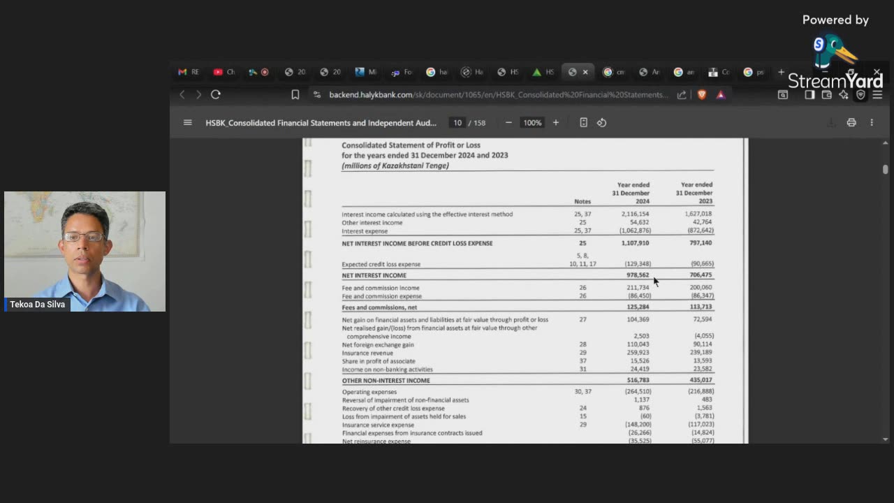Print the PDF document
Image resolution: width=894 pixels, height=503 pixels.
(851, 122)
